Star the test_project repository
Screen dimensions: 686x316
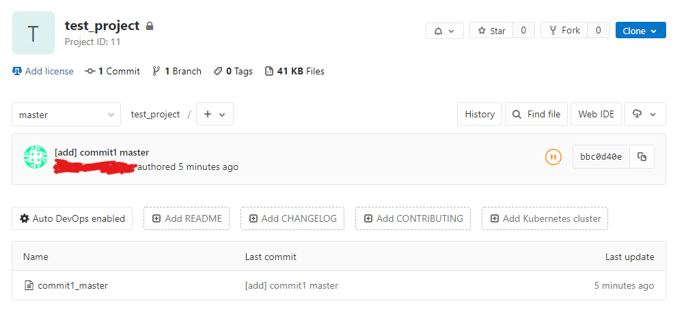(x=491, y=31)
